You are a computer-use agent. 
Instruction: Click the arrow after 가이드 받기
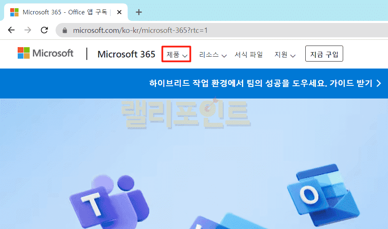(x=379, y=83)
